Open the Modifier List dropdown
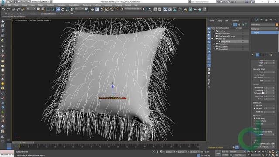The height and width of the screenshot is (157, 279). click(264, 29)
